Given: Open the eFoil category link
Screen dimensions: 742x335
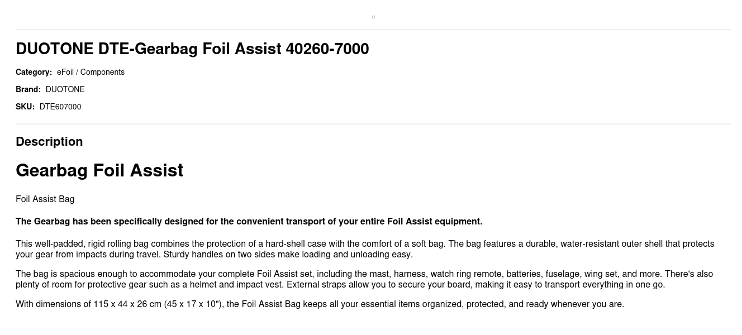Looking at the screenshot, I should click(x=65, y=72).
